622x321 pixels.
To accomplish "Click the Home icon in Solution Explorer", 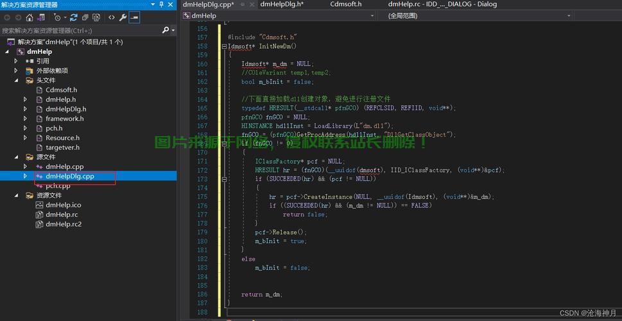I will [30, 17].
